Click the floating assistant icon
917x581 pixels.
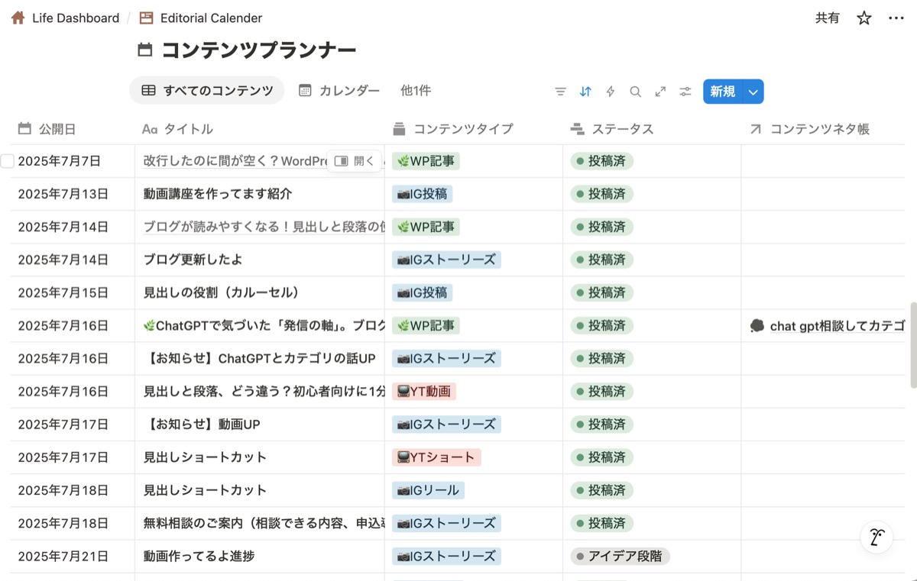tap(876, 537)
